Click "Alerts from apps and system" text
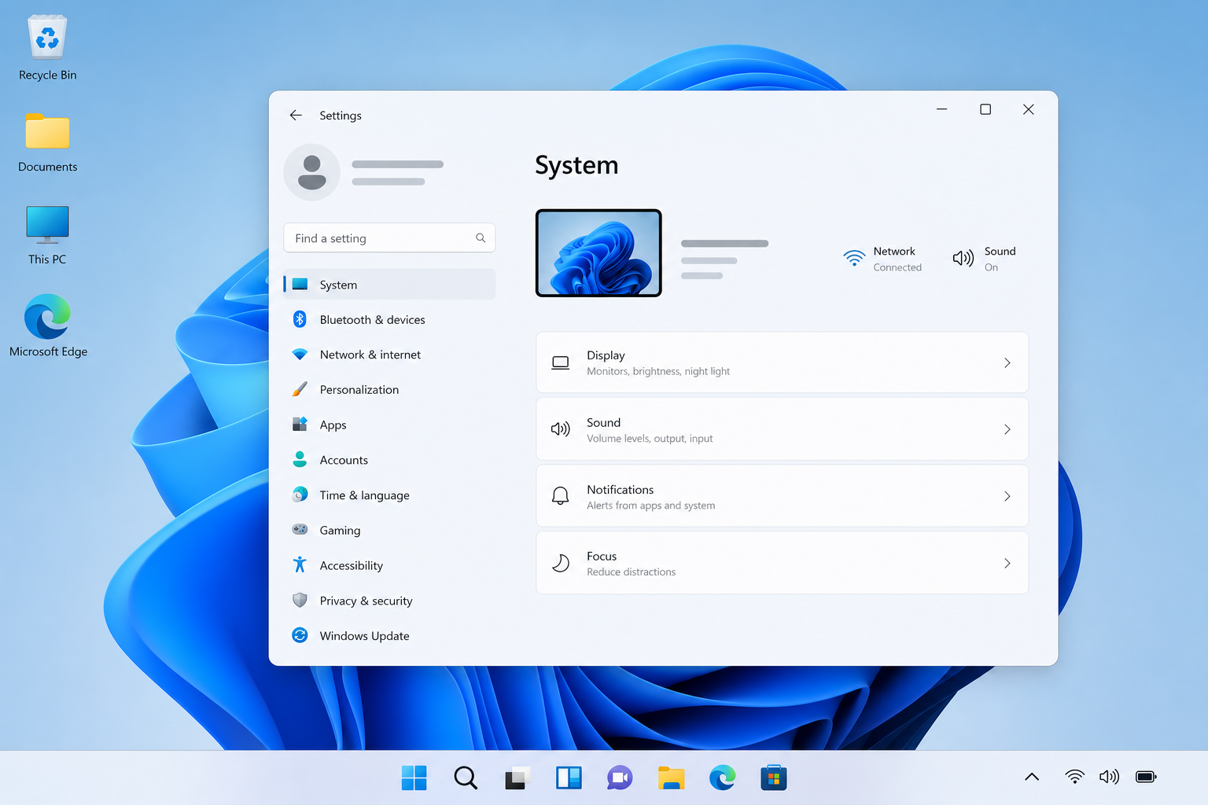Image resolution: width=1208 pixels, height=805 pixels. (651, 505)
